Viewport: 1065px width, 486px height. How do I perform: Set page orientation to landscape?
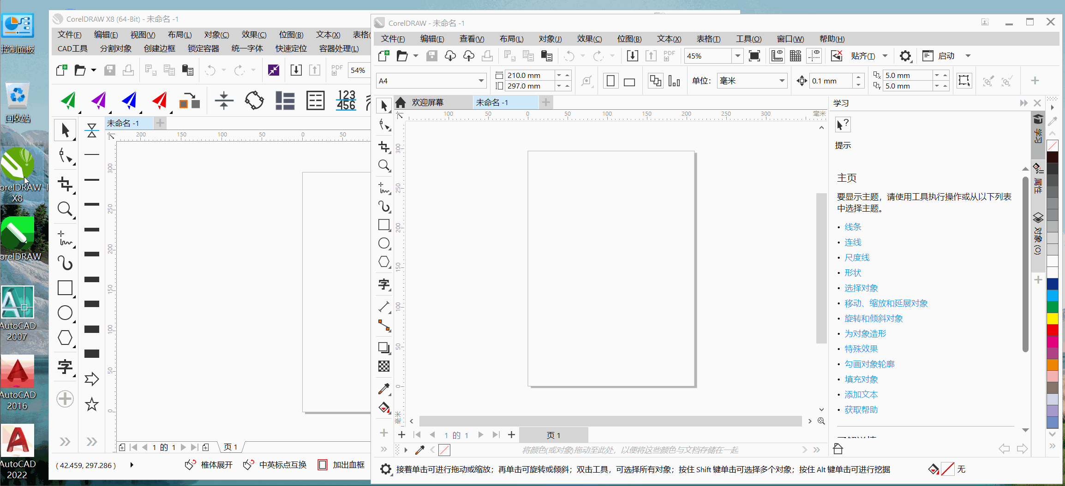coord(629,82)
